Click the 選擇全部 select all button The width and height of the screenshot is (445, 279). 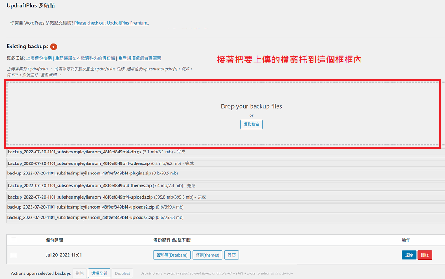coord(99,274)
